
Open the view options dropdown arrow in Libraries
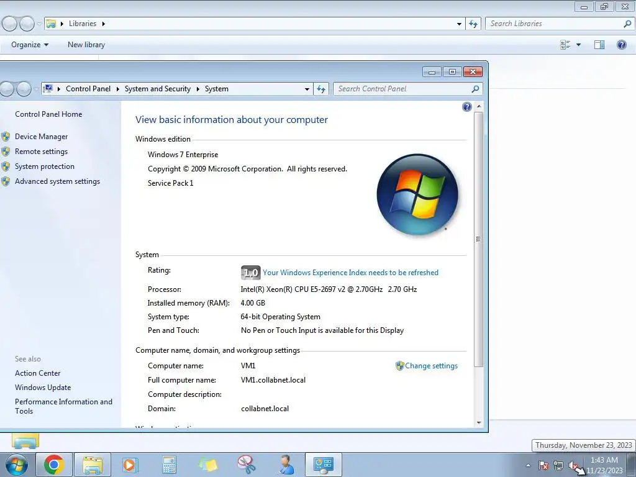click(578, 45)
